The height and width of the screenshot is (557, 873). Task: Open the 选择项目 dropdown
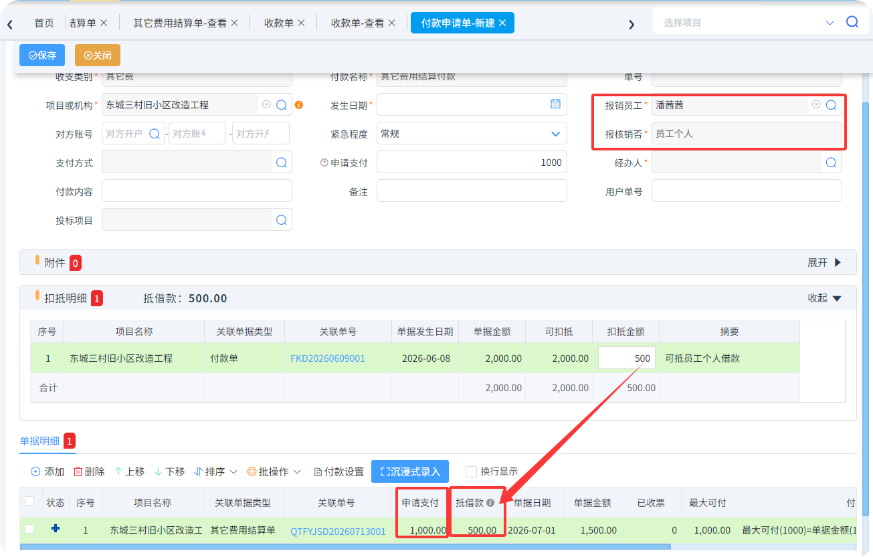pyautogui.click(x=830, y=23)
